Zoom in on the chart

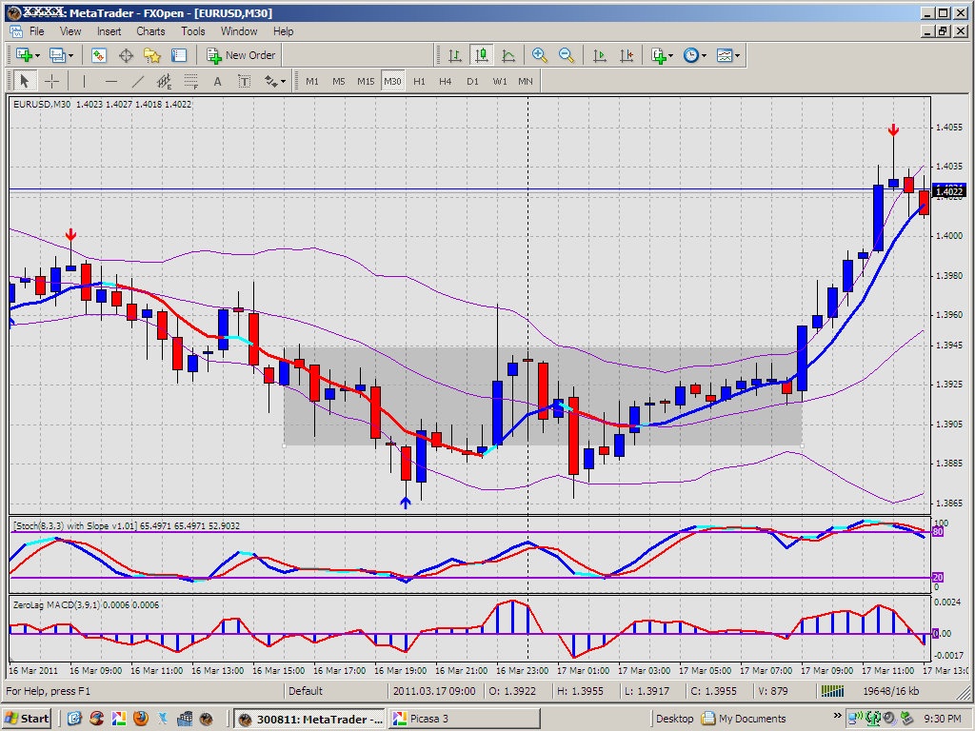click(x=539, y=55)
